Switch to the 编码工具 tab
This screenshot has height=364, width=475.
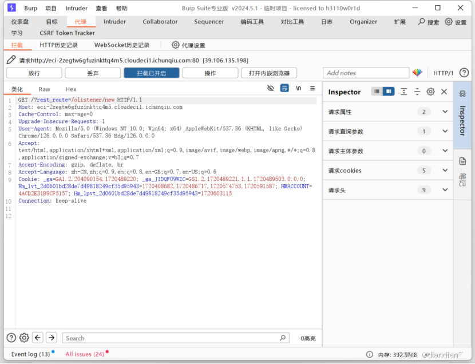(252, 22)
